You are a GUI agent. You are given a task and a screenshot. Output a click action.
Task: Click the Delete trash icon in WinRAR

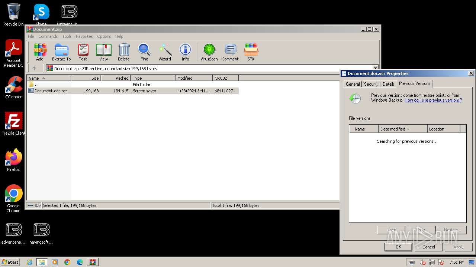pos(124,52)
